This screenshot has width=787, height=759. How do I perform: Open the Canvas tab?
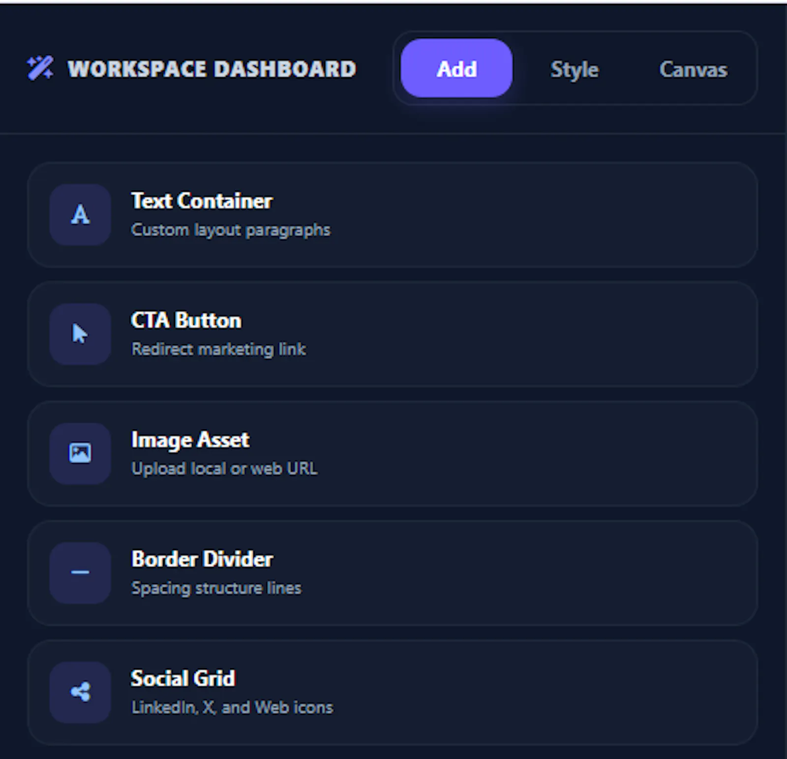coord(693,69)
